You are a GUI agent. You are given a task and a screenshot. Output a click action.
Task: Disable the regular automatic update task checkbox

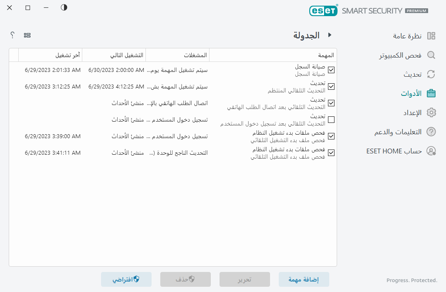pos(331,87)
